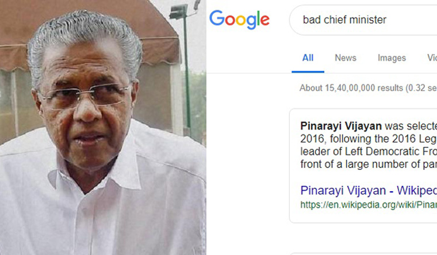Click the green en.wikipedia.org URL
The width and height of the screenshot is (437, 255).
tap(369, 205)
